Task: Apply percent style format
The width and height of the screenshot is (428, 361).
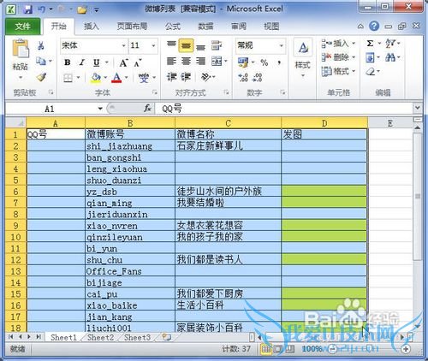Action: pos(265,62)
